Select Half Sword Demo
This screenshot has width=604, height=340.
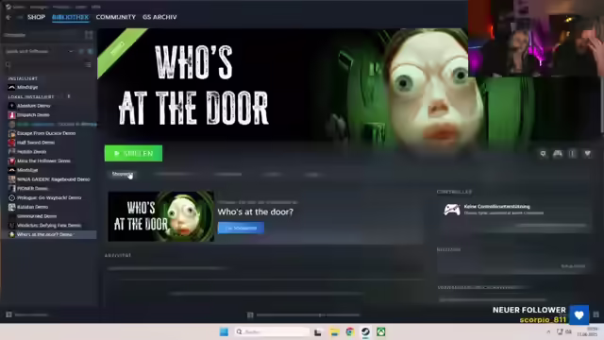coord(36,143)
